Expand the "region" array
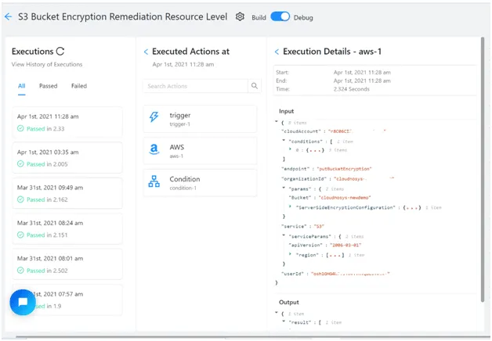Screen dimensions: 492x341 [290, 254]
